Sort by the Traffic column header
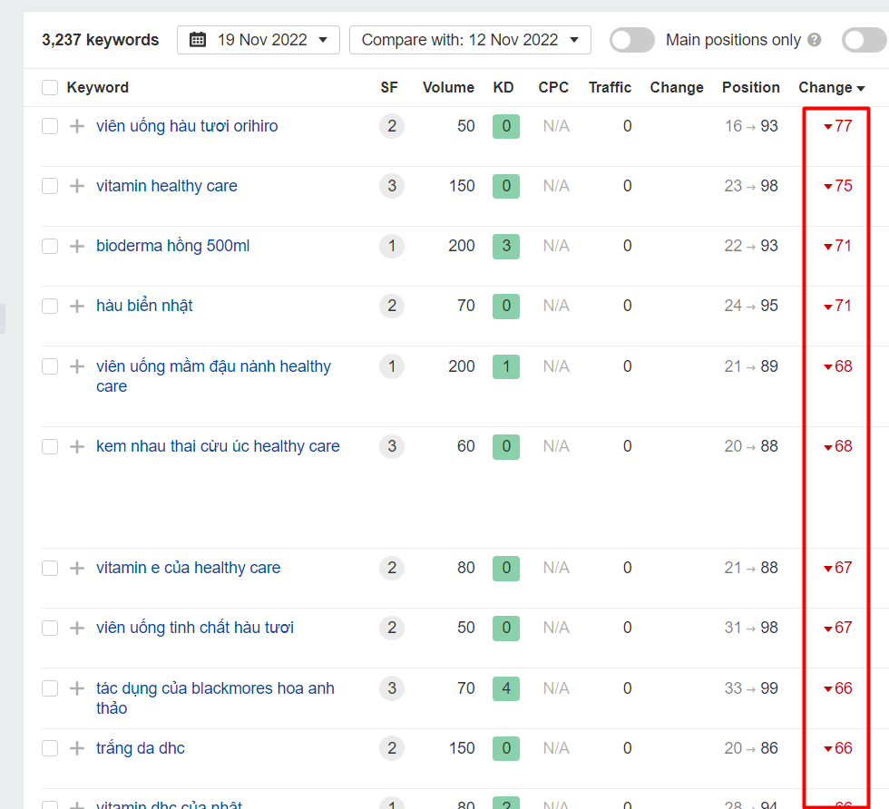 610,87
